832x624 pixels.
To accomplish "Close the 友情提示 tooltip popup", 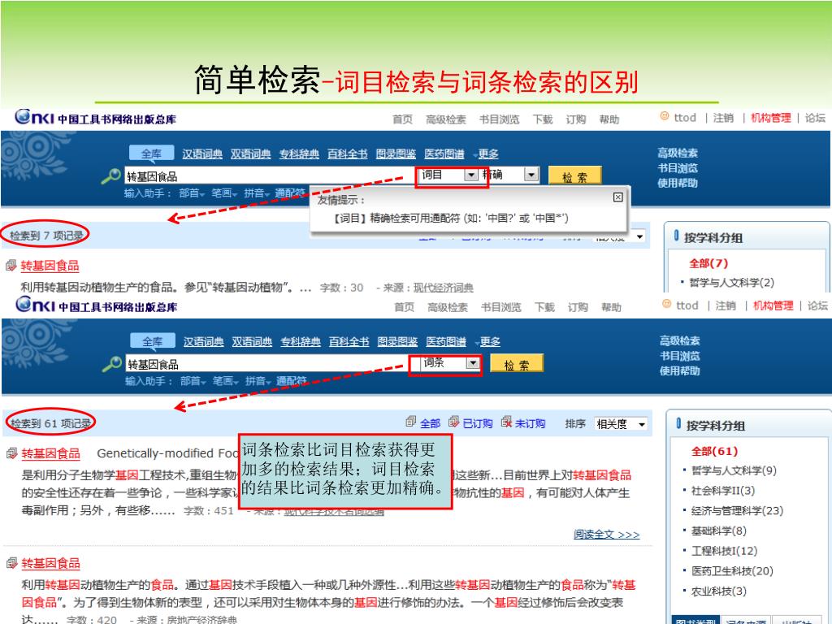I will pyautogui.click(x=617, y=197).
